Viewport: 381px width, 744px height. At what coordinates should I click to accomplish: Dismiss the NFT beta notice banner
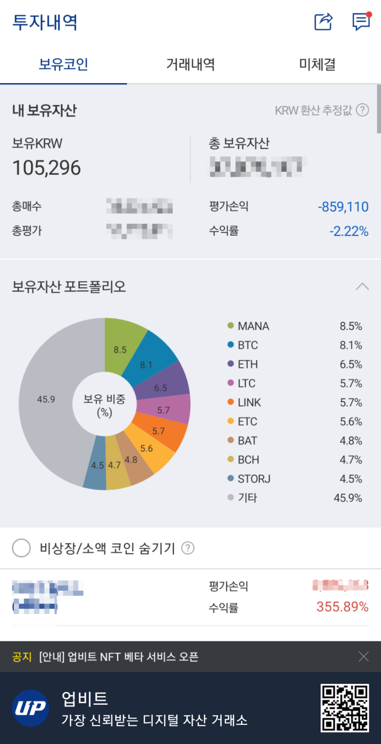pyautogui.click(x=363, y=657)
